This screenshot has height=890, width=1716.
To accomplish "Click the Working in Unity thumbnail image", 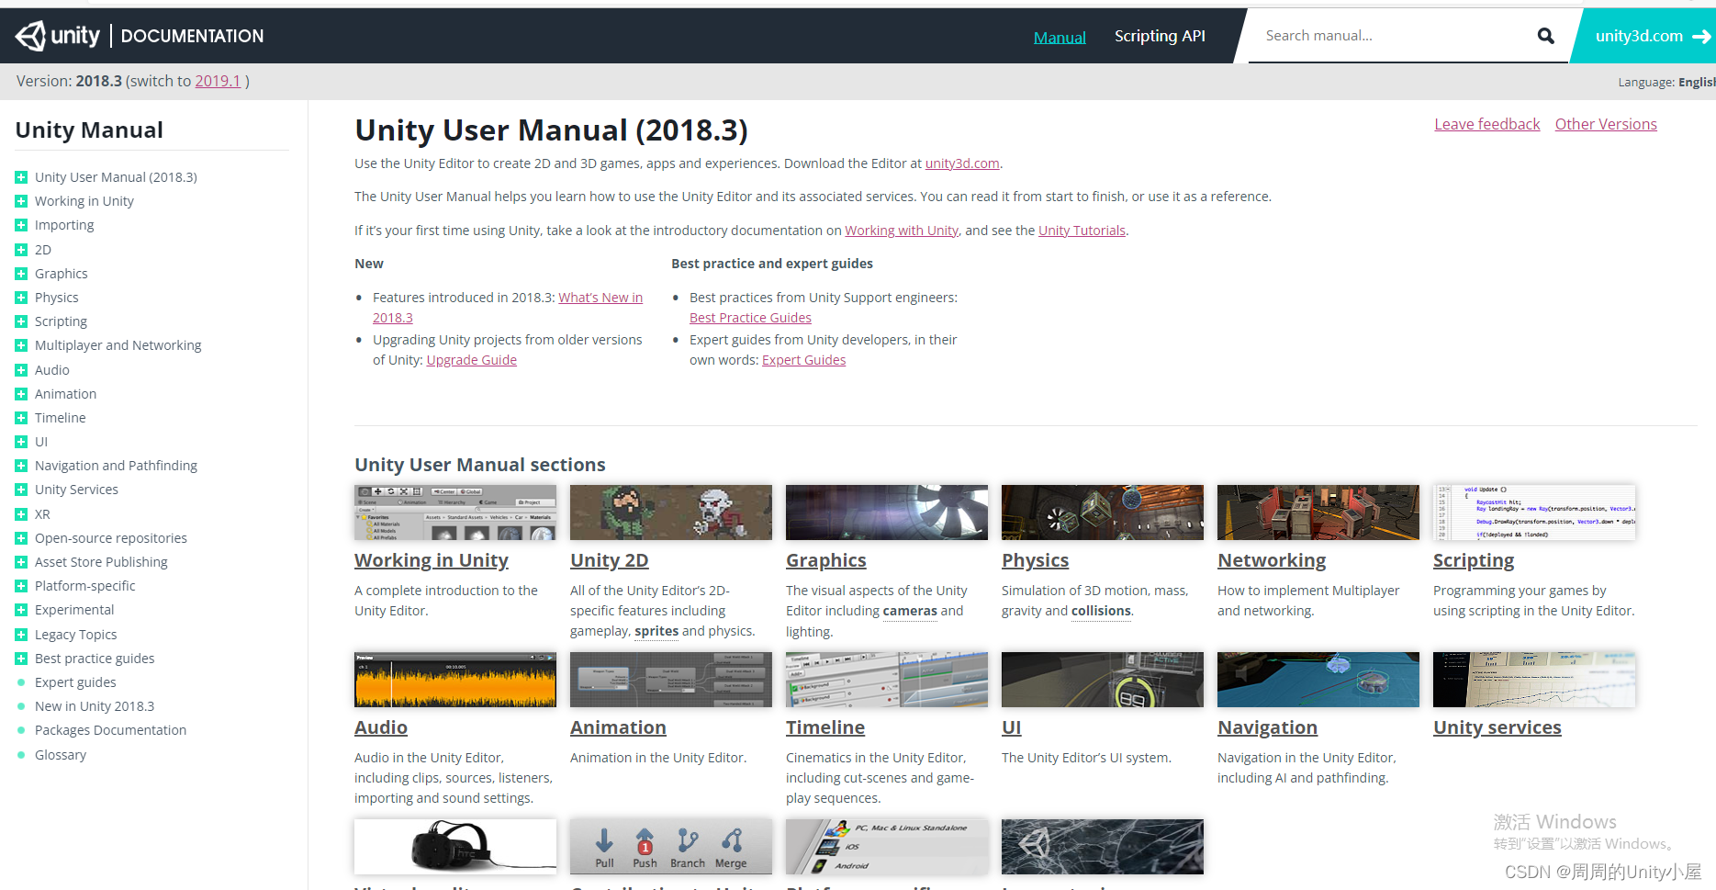I will 455,513.
